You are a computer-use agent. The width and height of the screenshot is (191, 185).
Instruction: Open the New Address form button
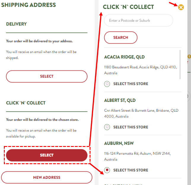coord(47,178)
